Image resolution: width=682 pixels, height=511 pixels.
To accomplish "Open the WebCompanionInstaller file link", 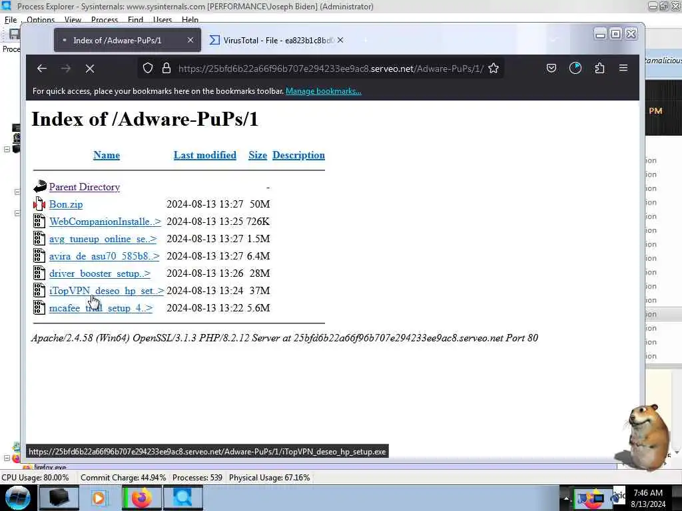I will tap(105, 222).
